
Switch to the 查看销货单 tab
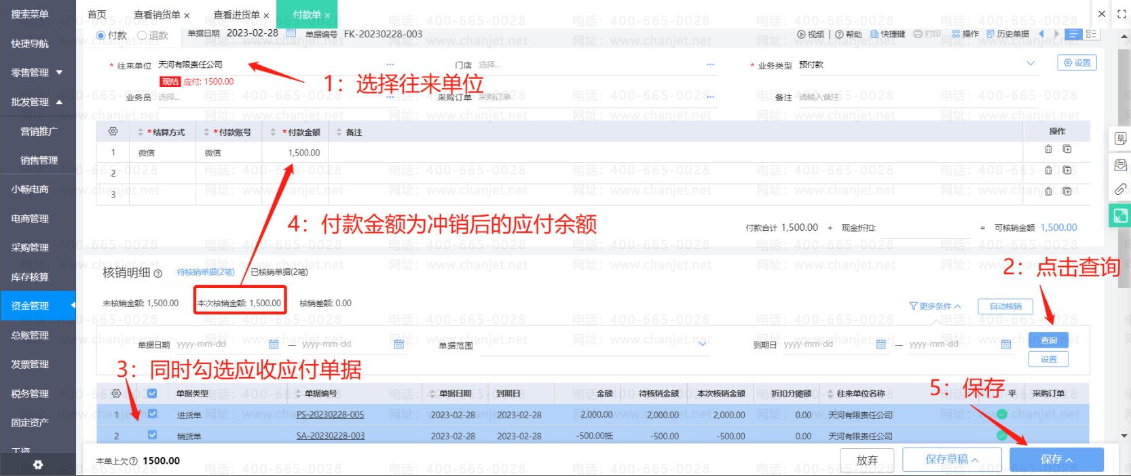tap(157, 14)
